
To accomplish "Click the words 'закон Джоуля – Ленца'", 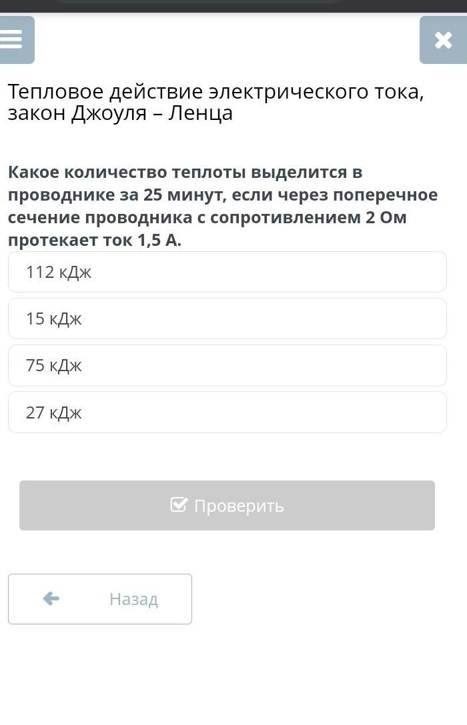I will (120, 113).
